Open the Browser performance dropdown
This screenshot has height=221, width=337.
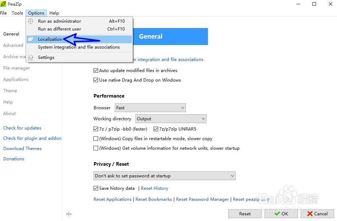tap(150, 108)
